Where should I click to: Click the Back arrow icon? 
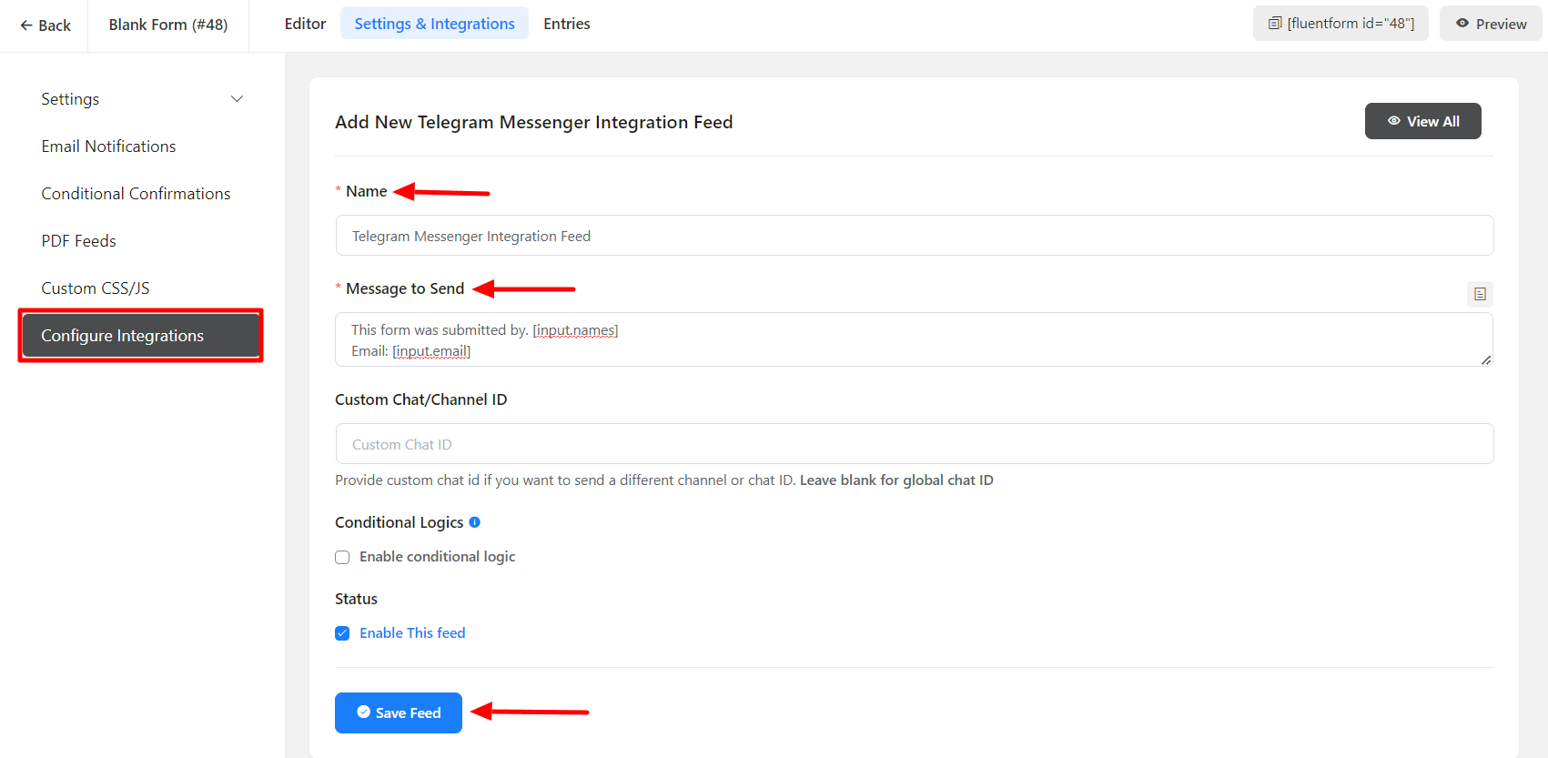[26, 25]
